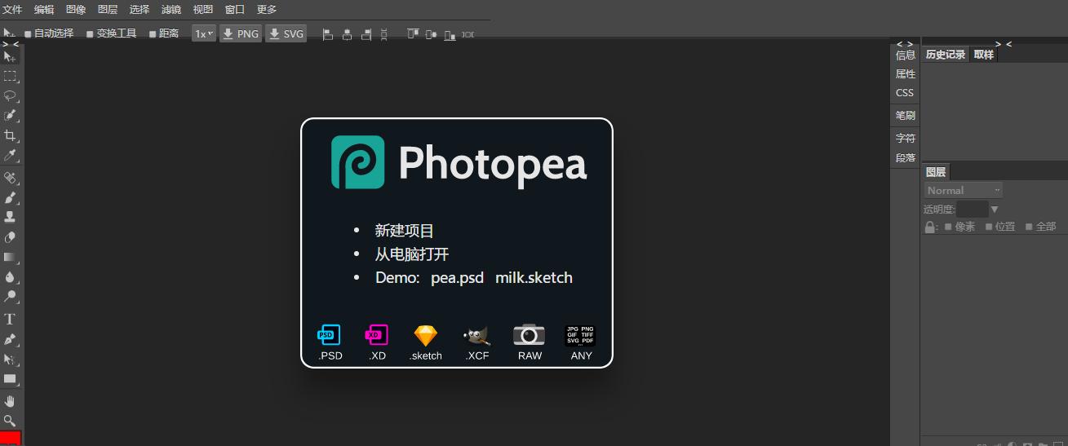Toggle the 像素 lock checkbox
Screen dimensions: 1068x446
(948, 227)
